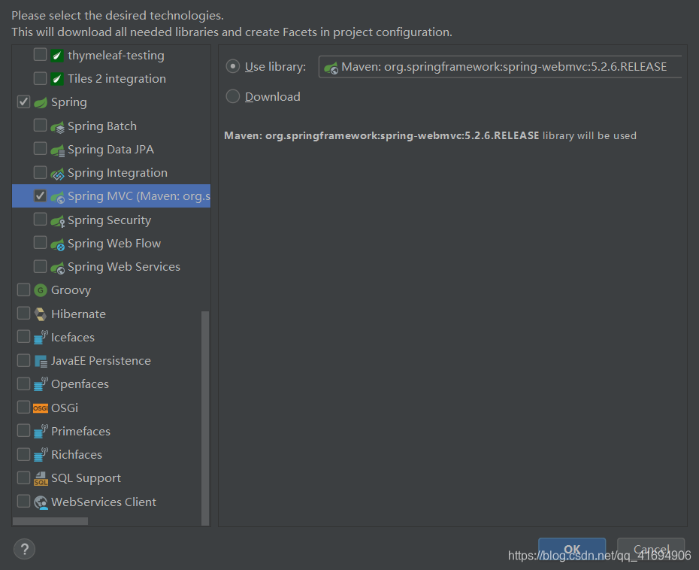Click the Spring Web Flow icon

click(x=57, y=244)
